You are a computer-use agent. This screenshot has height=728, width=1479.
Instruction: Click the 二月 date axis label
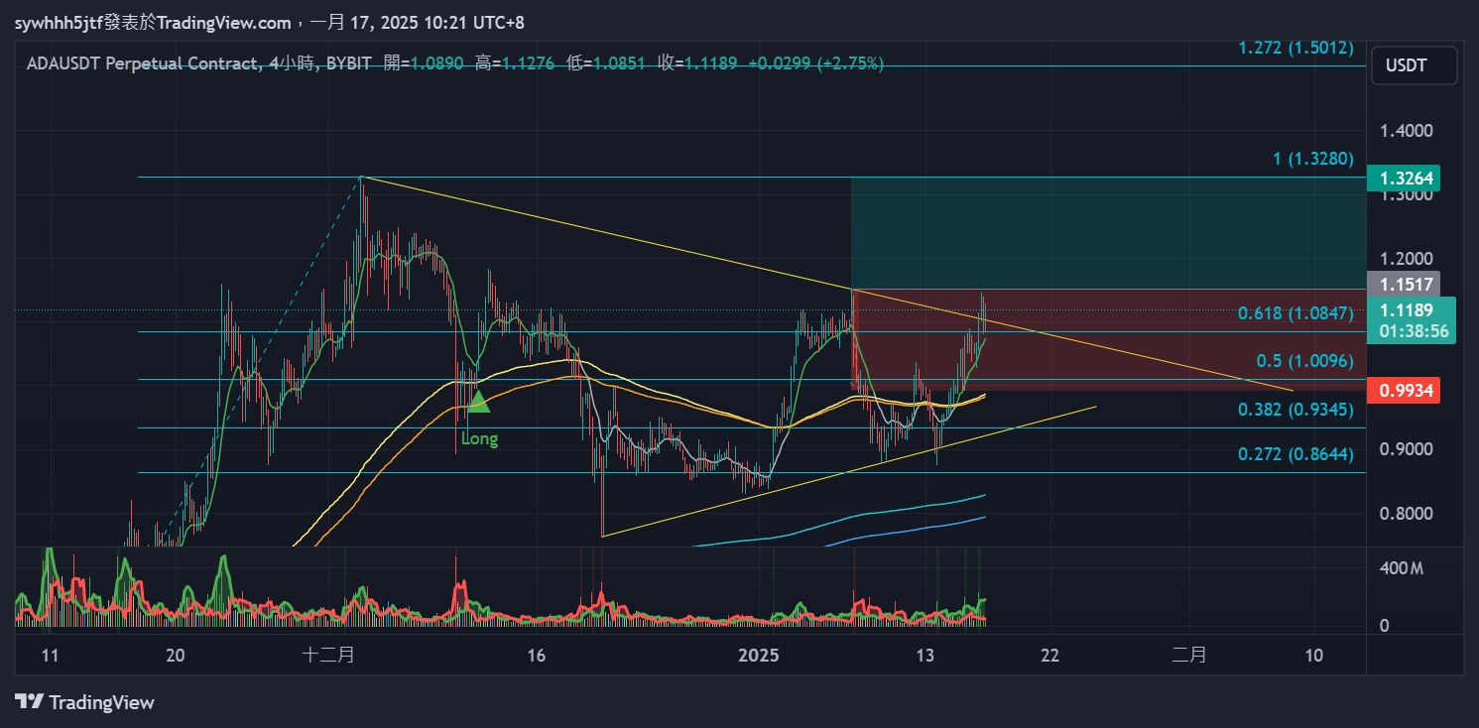tap(1189, 656)
